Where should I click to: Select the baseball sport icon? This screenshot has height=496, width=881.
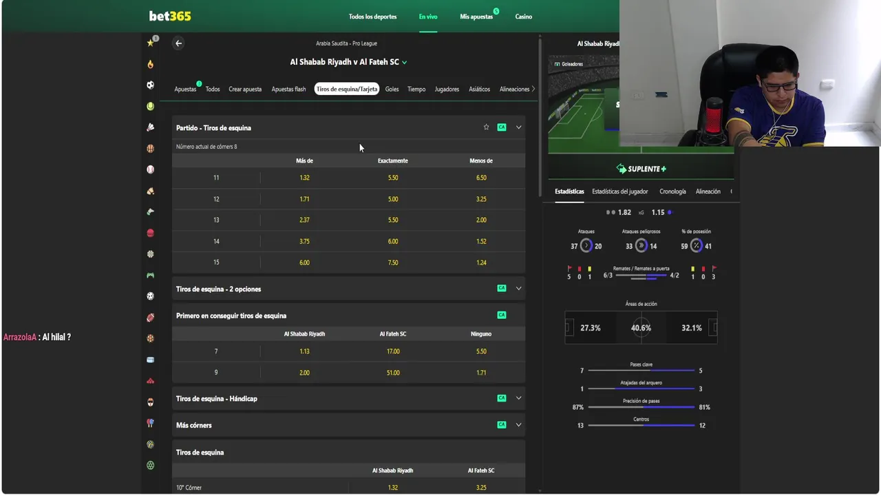tap(150, 169)
